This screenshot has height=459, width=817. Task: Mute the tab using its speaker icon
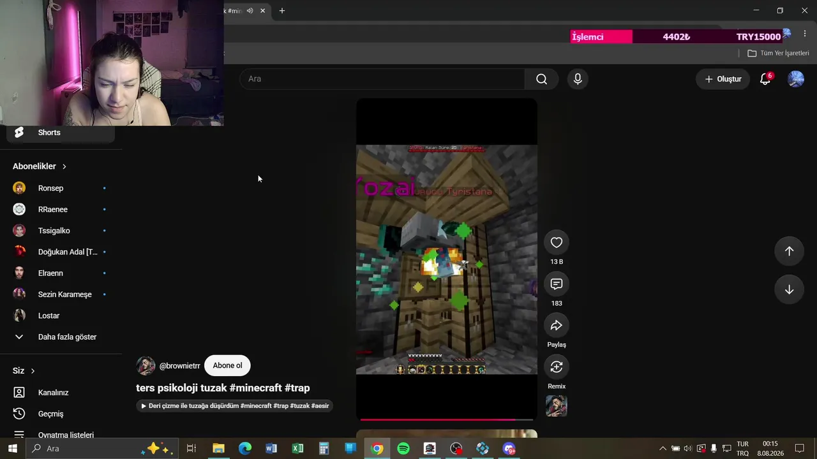pos(250,11)
